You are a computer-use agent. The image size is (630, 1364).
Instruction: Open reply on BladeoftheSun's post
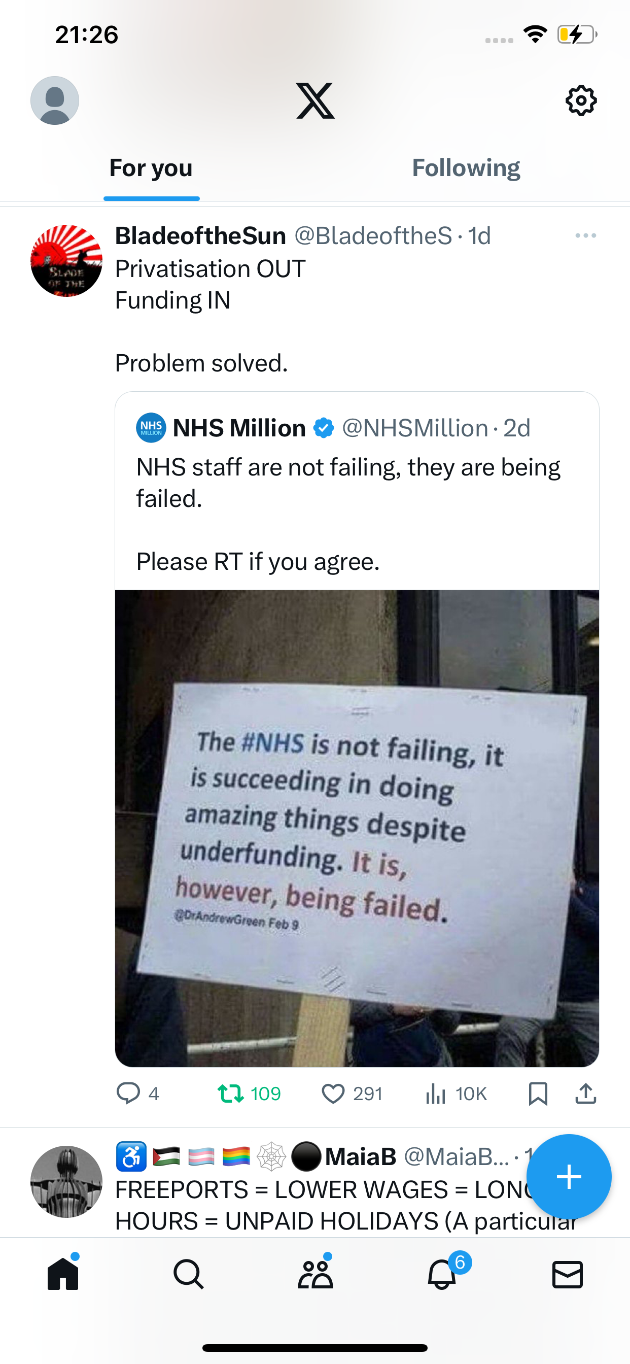[137, 1094]
